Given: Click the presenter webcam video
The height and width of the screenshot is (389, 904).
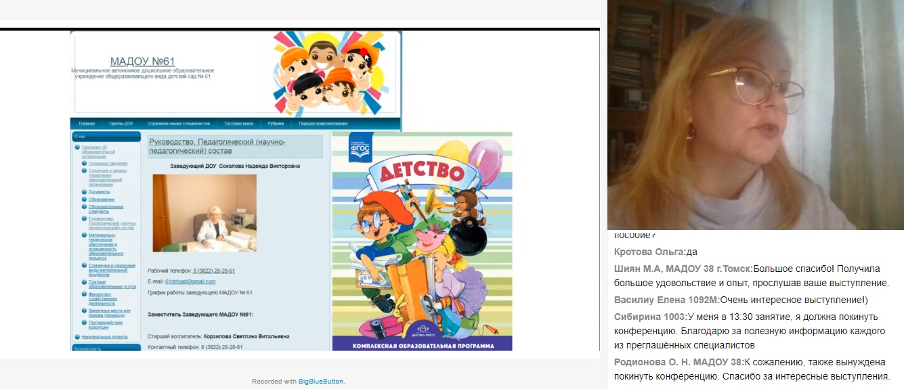Looking at the screenshot, I should 755,115.
